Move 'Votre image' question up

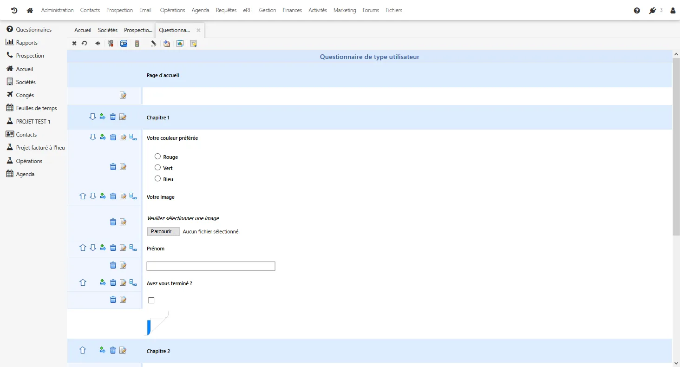(x=83, y=196)
